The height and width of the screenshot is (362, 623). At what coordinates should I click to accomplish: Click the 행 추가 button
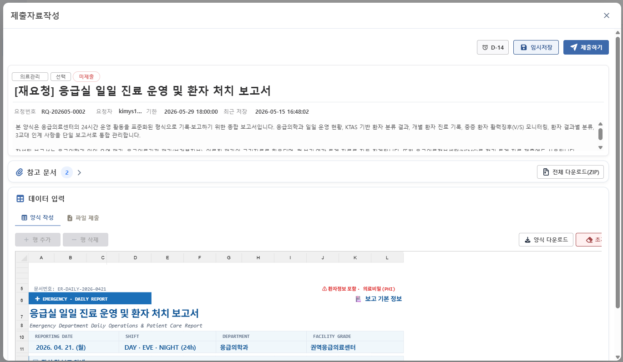tap(38, 240)
